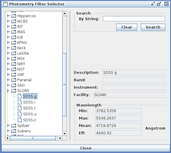Click the SDSS.g file icon

click(x=20, y=96)
